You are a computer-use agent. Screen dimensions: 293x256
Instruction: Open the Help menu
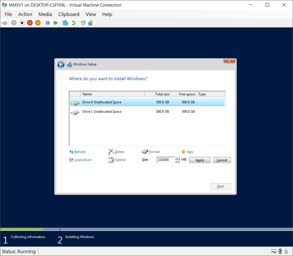107,14
